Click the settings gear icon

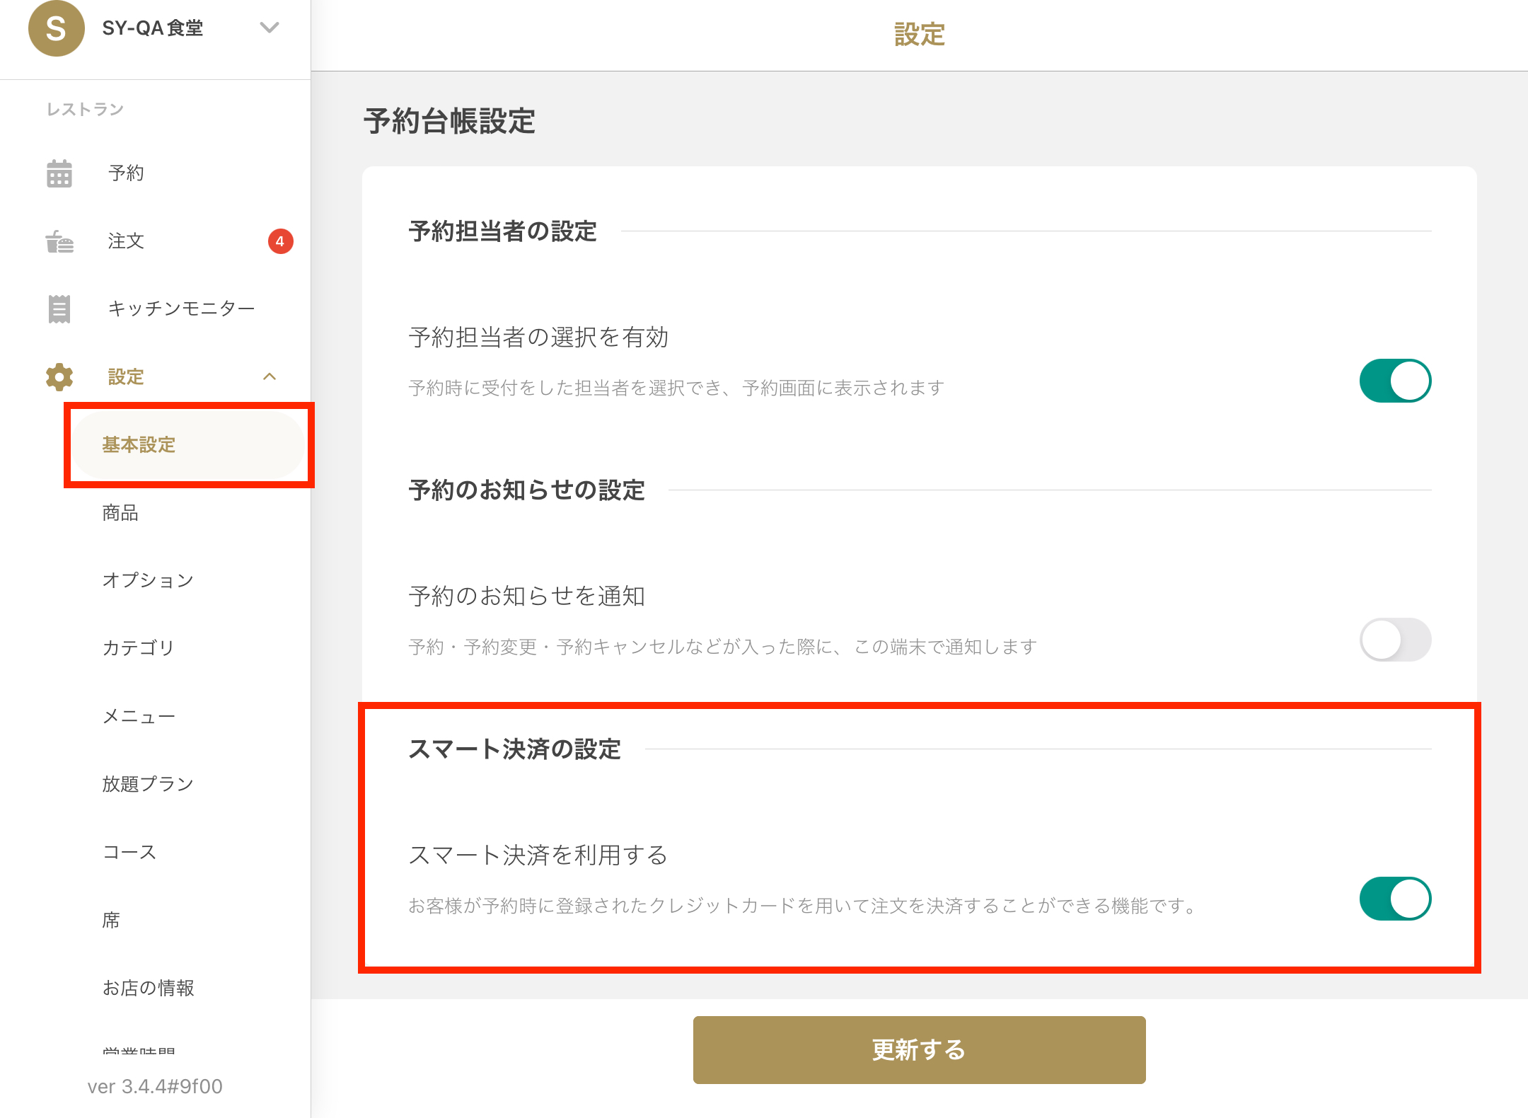[59, 377]
